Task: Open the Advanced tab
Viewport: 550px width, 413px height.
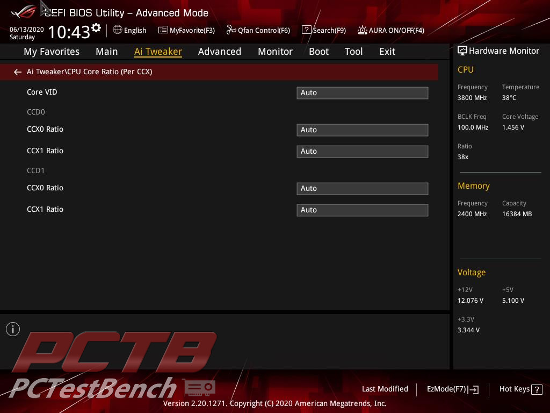Action: click(220, 52)
